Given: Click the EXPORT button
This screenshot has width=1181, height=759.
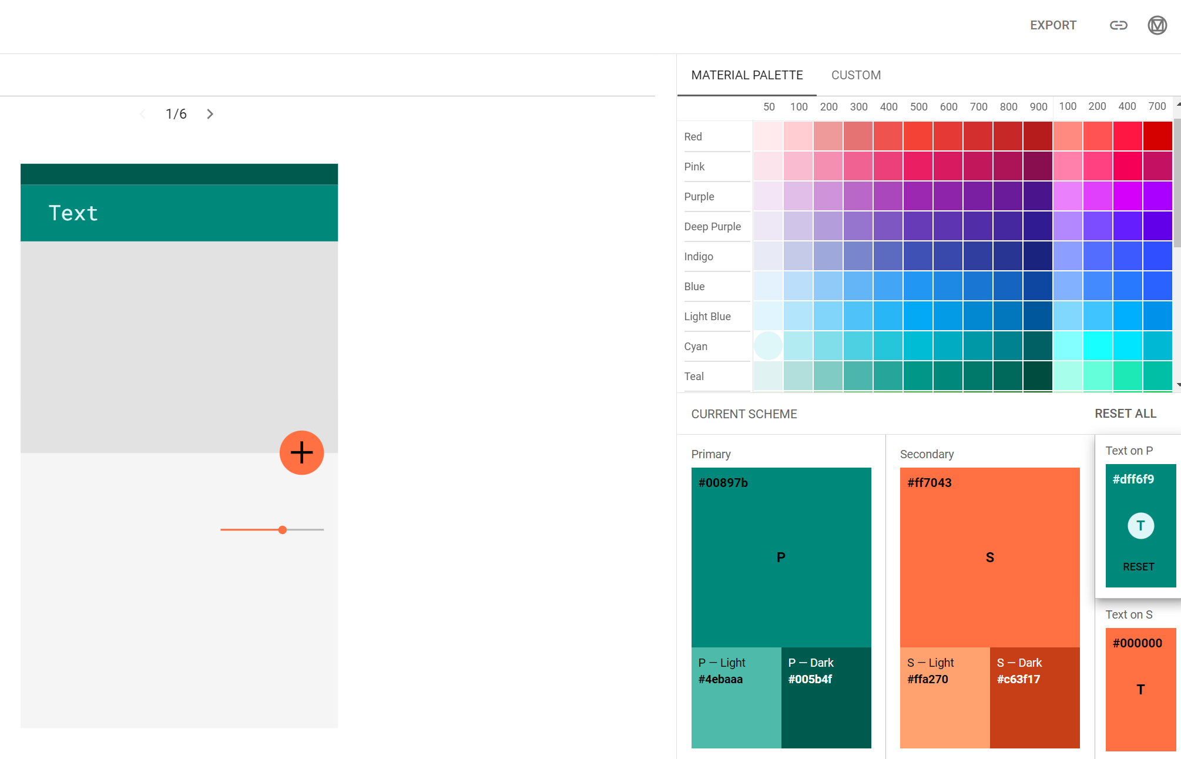Looking at the screenshot, I should [x=1053, y=25].
